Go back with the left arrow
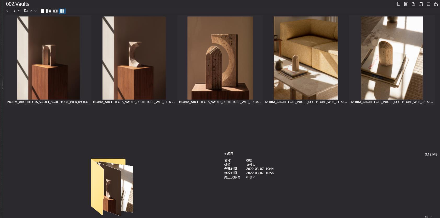 (x=8, y=11)
